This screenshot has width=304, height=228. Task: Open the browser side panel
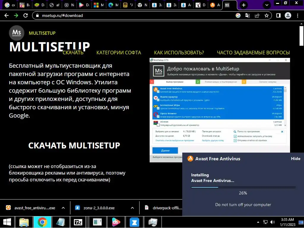(x=278, y=15)
